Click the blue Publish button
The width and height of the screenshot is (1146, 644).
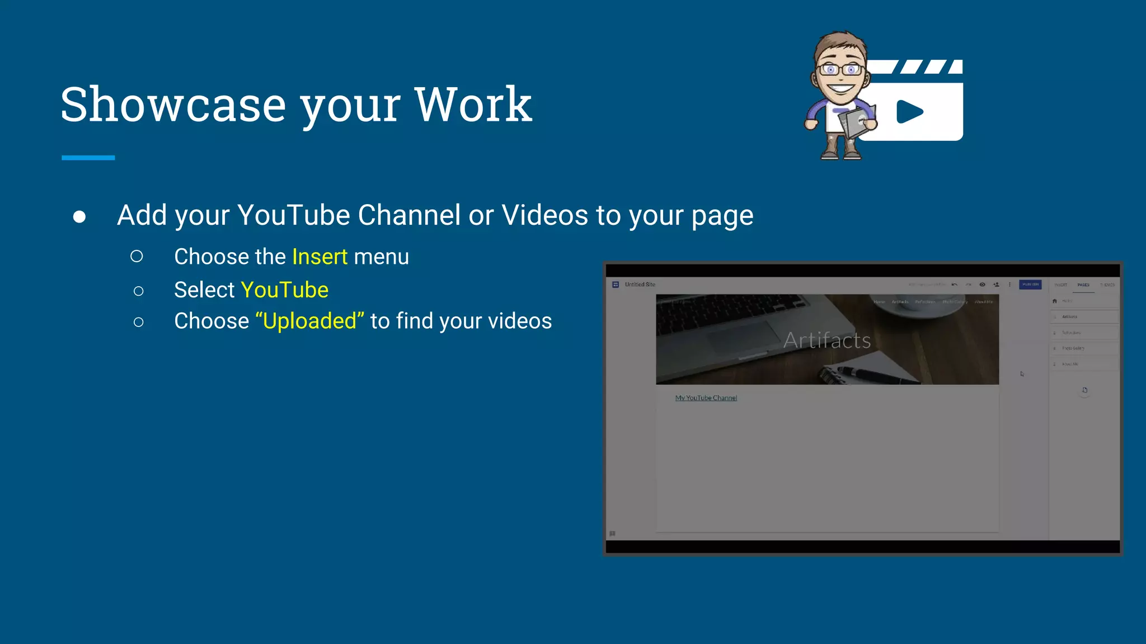click(x=1030, y=285)
